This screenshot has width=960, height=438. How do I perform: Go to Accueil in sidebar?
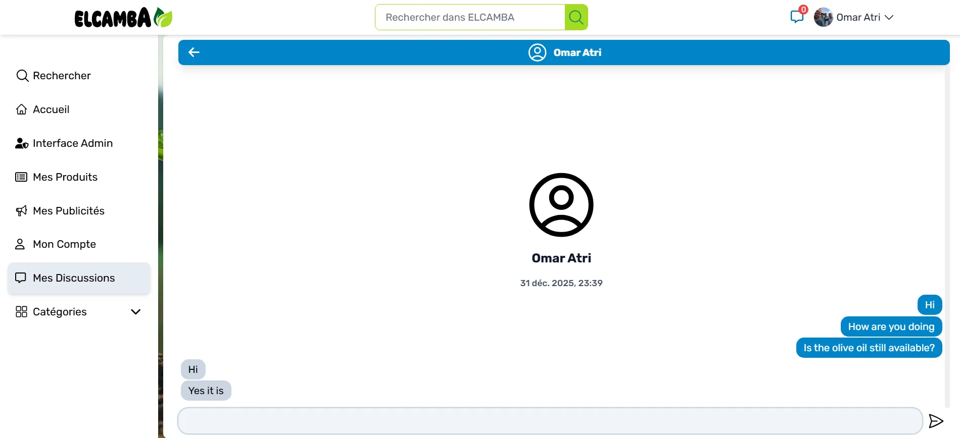79,109
